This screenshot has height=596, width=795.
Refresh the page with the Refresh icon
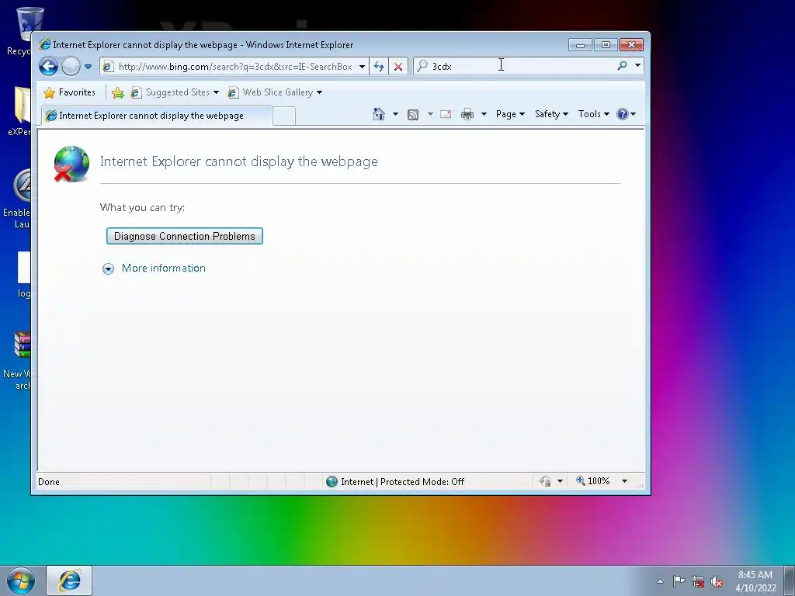coord(379,67)
